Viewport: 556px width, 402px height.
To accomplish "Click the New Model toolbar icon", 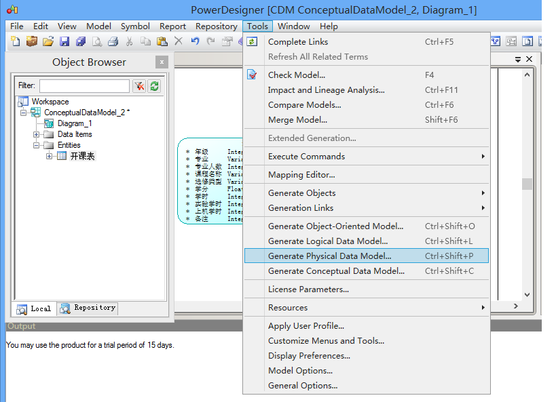I will pyautogui.click(x=15, y=41).
